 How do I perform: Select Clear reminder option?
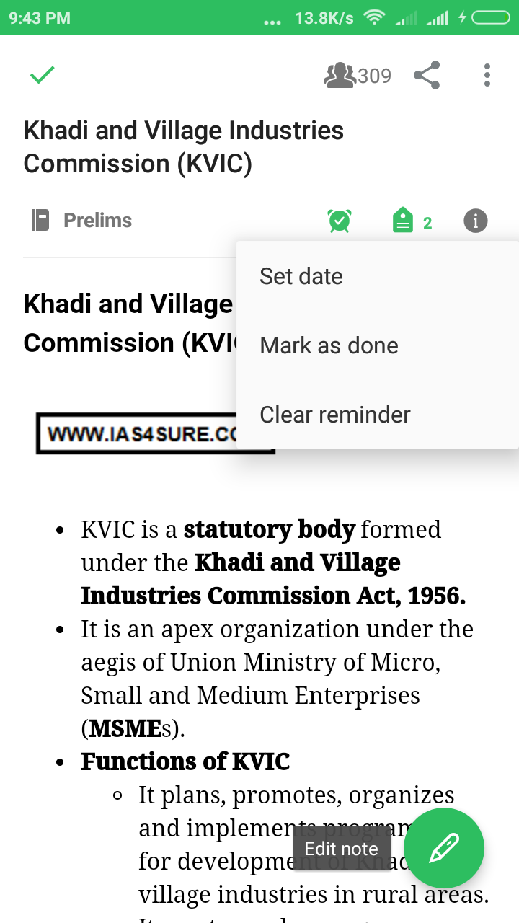pyautogui.click(x=335, y=415)
